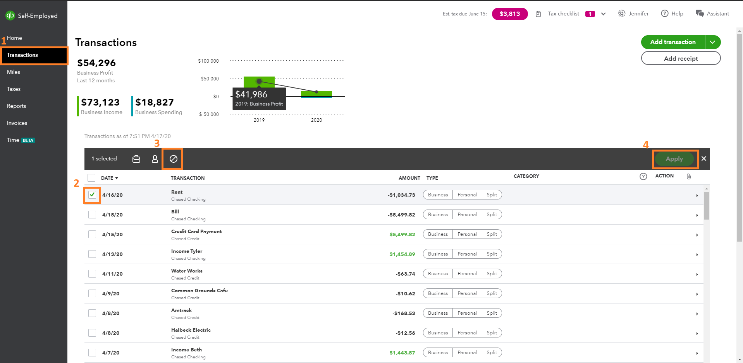743x363 pixels.
Task: Close the bulk selection bar with X
Action: click(x=704, y=158)
